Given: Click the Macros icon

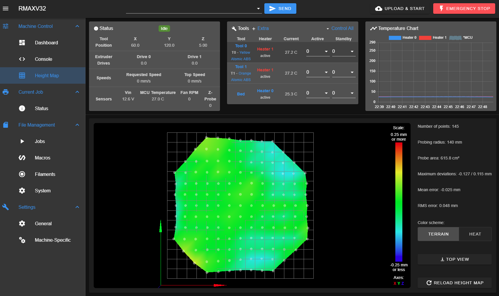Looking at the screenshot, I should 22,158.
